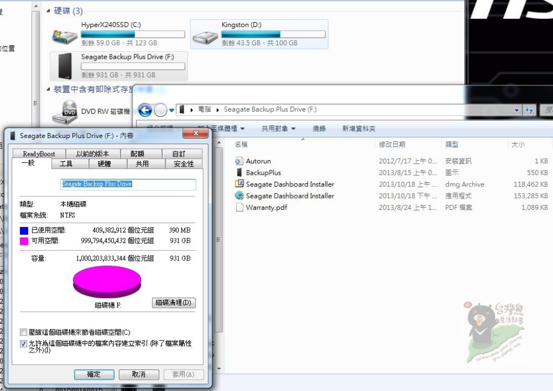Click the 確定 button
The image size is (553, 391).
(94, 374)
